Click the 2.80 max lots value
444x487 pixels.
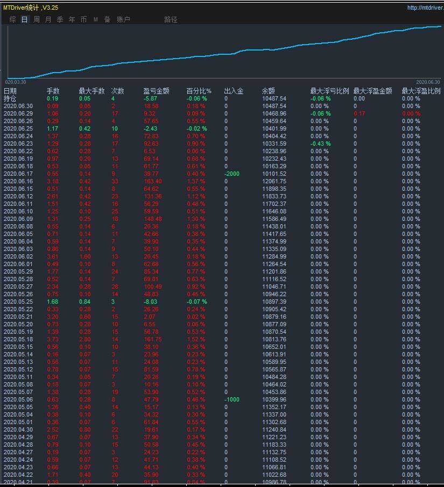85,339
